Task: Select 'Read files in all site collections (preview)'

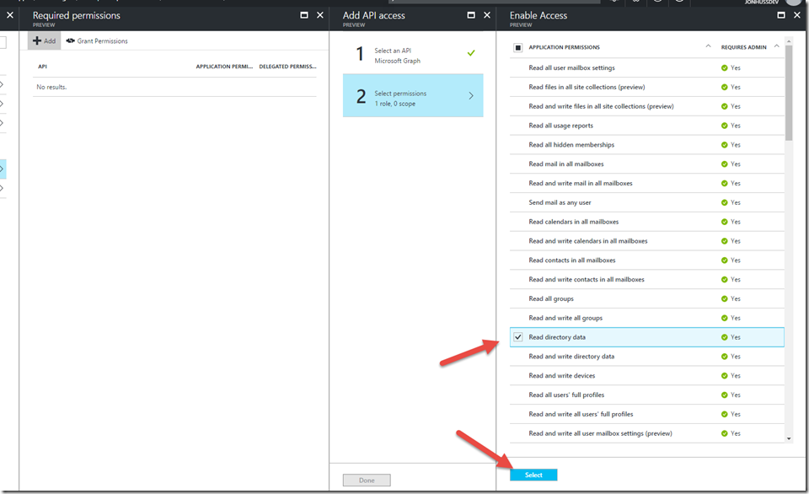Action: (587, 87)
